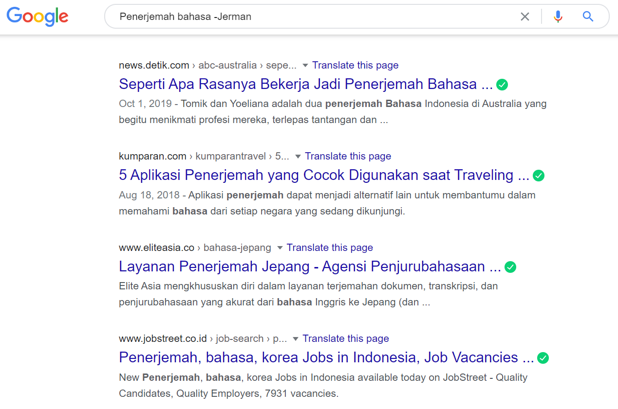This screenshot has height=409, width=618.
Task: Click green checkmark next to detik result
Action: coord(502,85)
